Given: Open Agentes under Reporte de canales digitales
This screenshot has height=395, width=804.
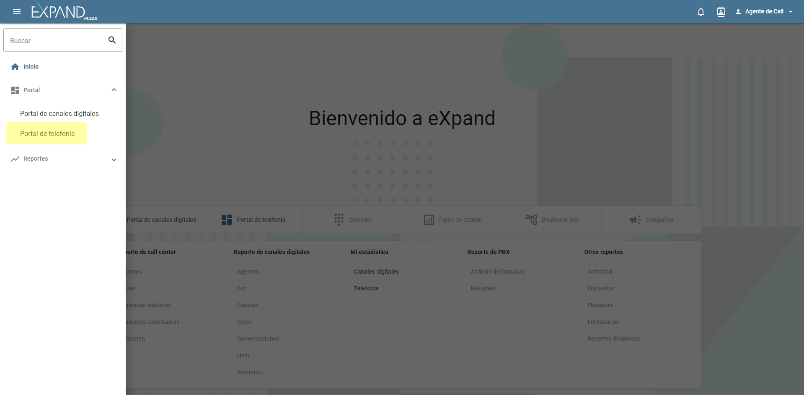Looking at the screenshot, I should (248, 272).
